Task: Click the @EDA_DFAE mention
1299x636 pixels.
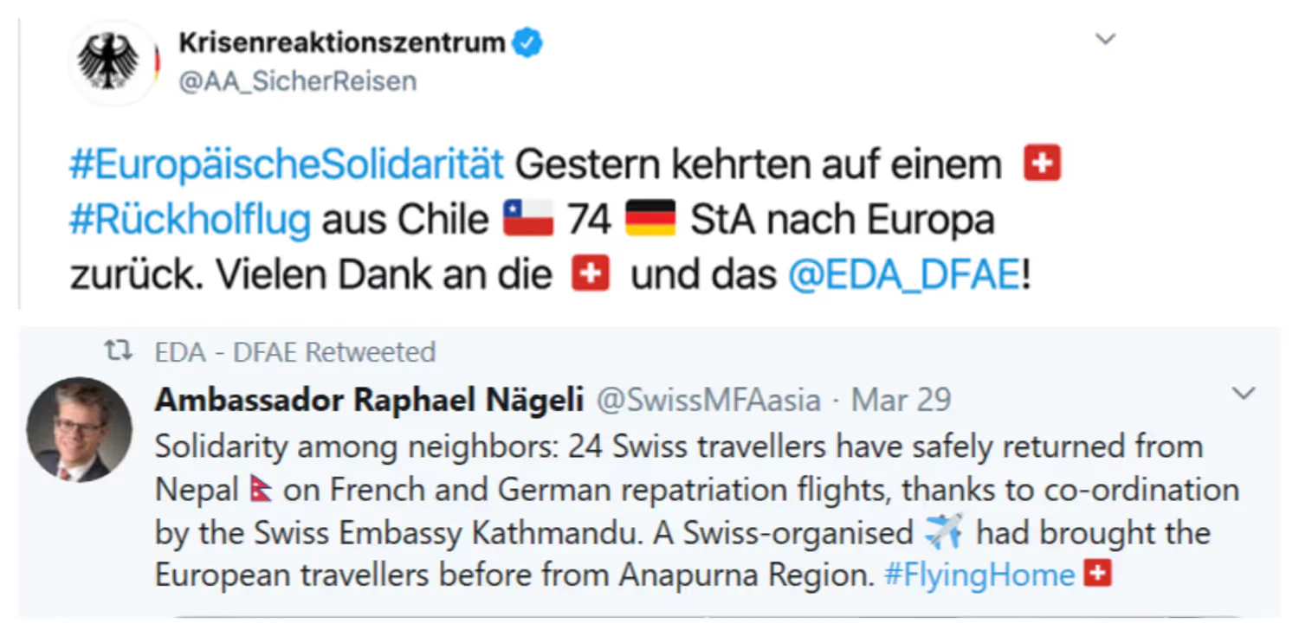Action: click(x=903, y=273)
